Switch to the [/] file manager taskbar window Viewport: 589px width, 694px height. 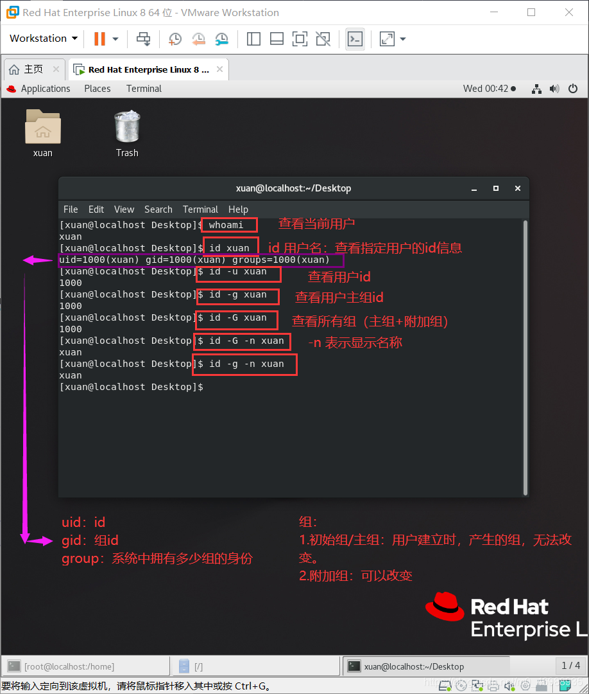click(x=256, y=666)
